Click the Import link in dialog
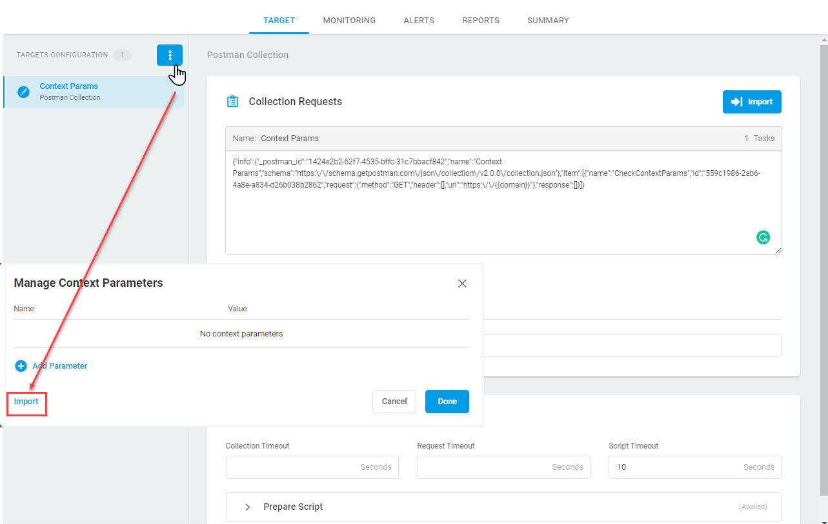828x524 pixels. [x=26, y=402]
